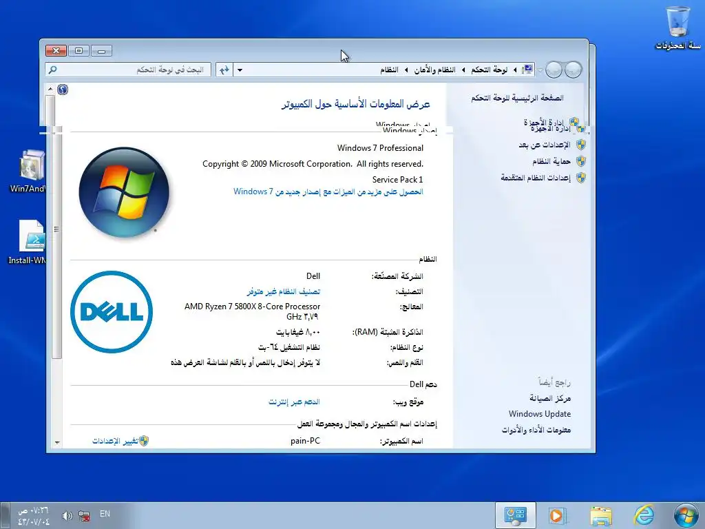
Task: Click the control panel icon in address bar
Action: pyautogui.click(x=527, y=70)
